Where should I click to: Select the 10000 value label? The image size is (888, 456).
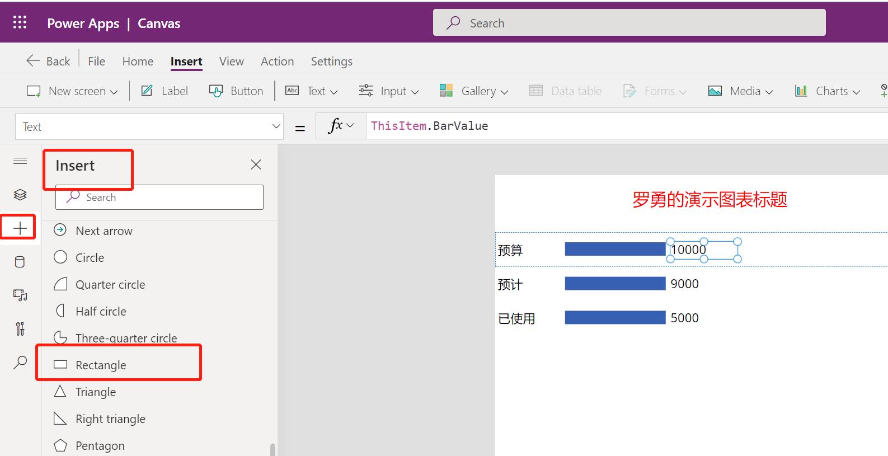tap(703, 250)
